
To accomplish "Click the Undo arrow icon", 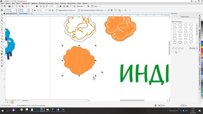I will pos(27,6).
